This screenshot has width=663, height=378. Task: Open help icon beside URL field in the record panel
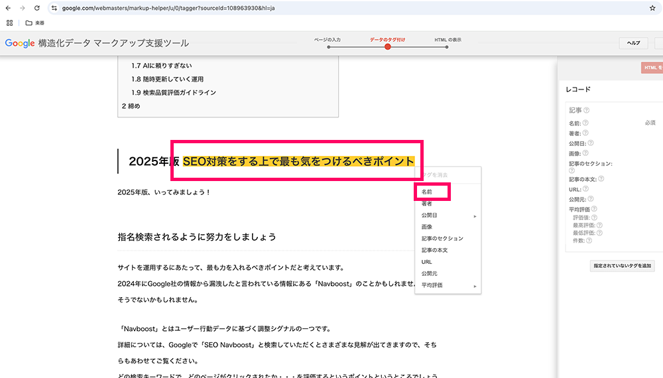(585, 189)
